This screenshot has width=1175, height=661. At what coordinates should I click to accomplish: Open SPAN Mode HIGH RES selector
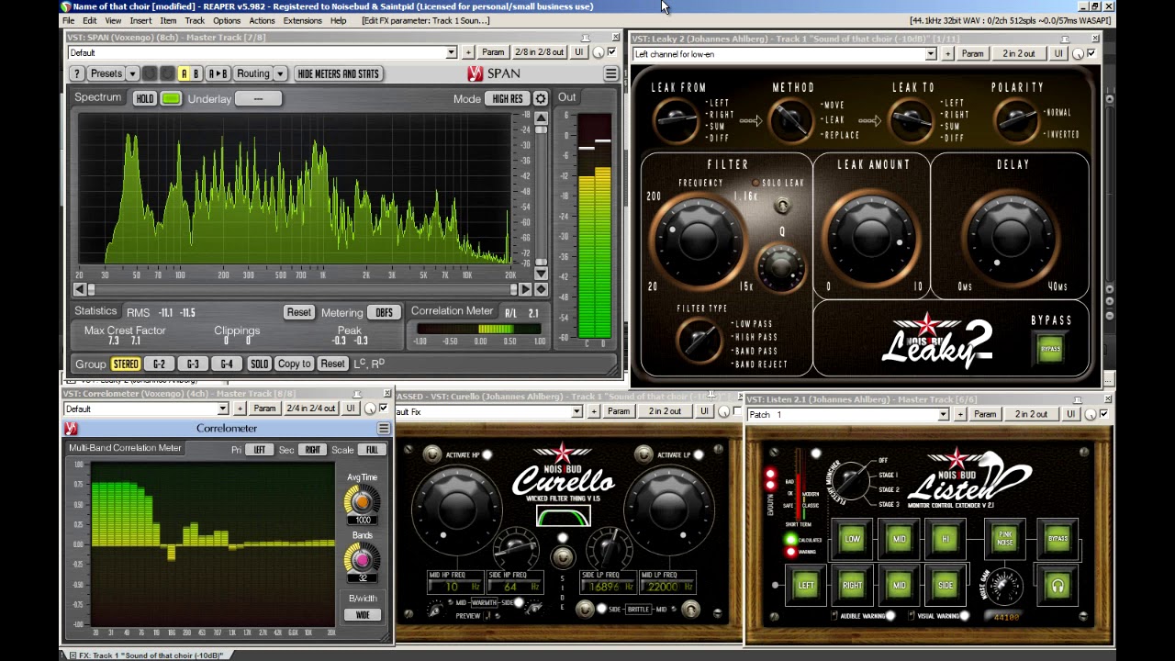pyautogui.click(x=508, y=98)
